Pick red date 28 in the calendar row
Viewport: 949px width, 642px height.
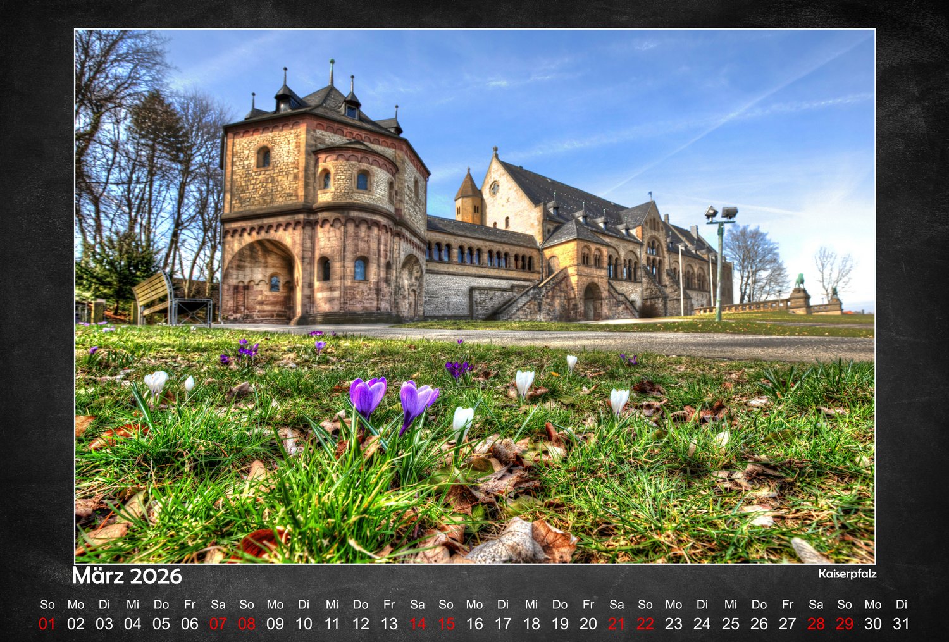tap(816, 624)
